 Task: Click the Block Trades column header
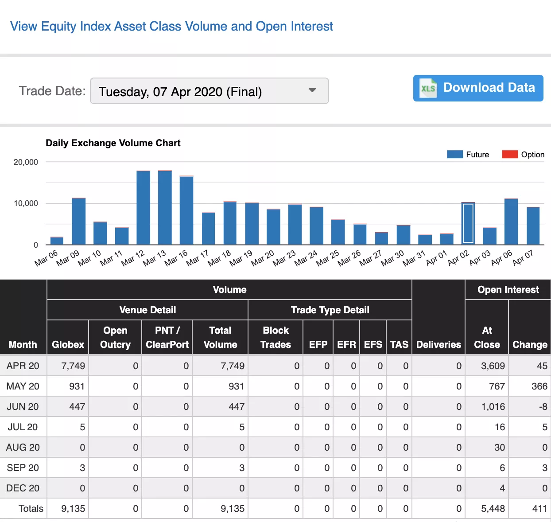[x=275, y=337]
